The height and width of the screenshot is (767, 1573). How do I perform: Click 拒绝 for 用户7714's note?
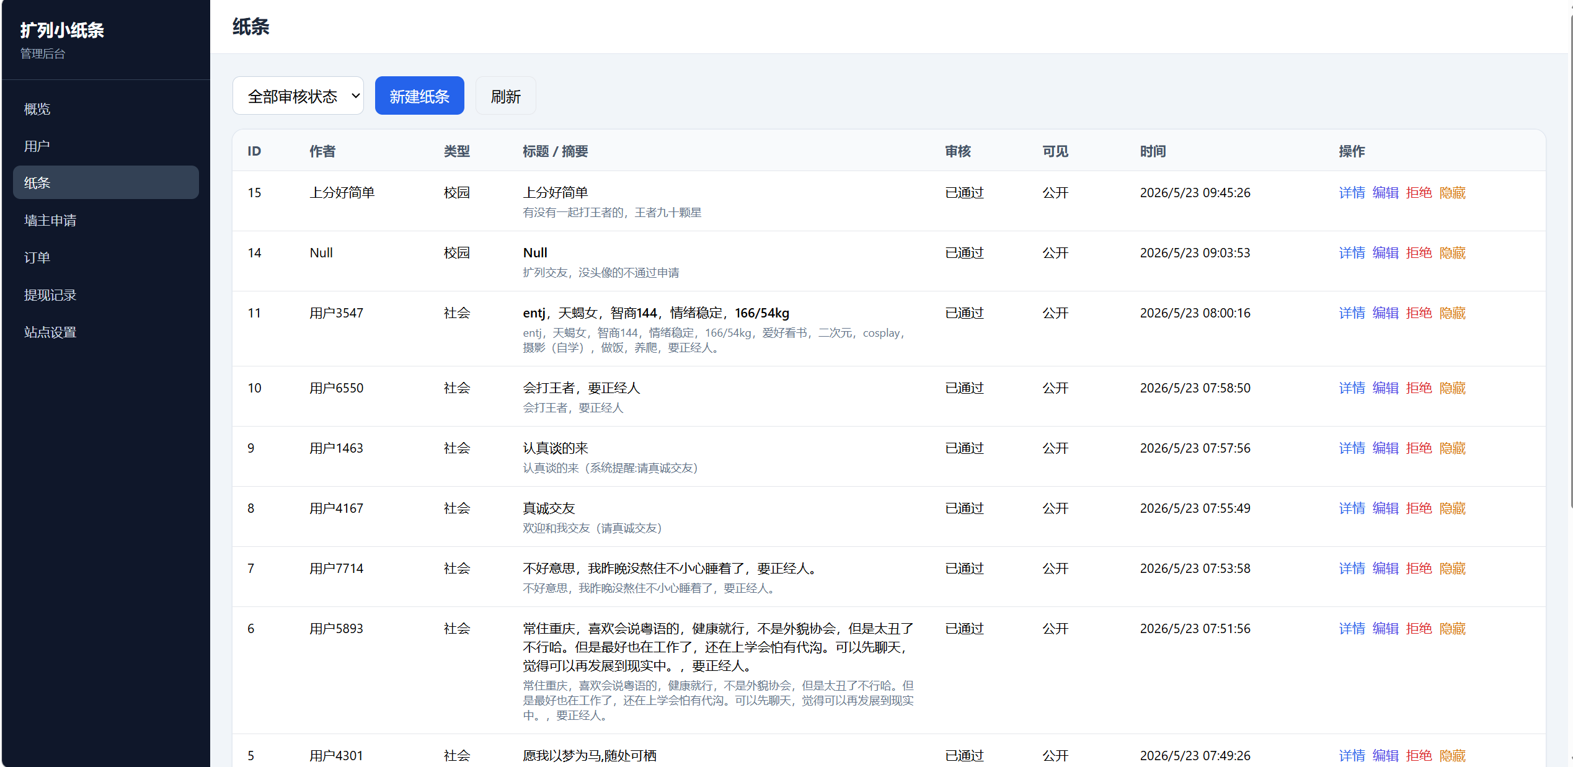tap(1419, 569)
